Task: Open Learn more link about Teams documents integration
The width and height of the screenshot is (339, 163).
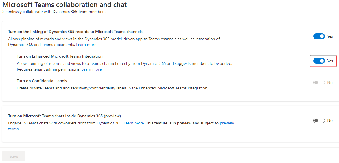Action: [86, 45]
